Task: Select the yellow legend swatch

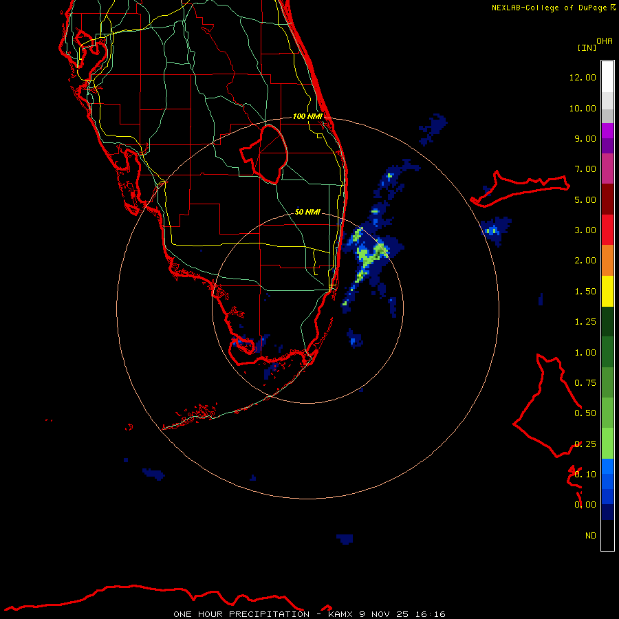Action: 607,292
